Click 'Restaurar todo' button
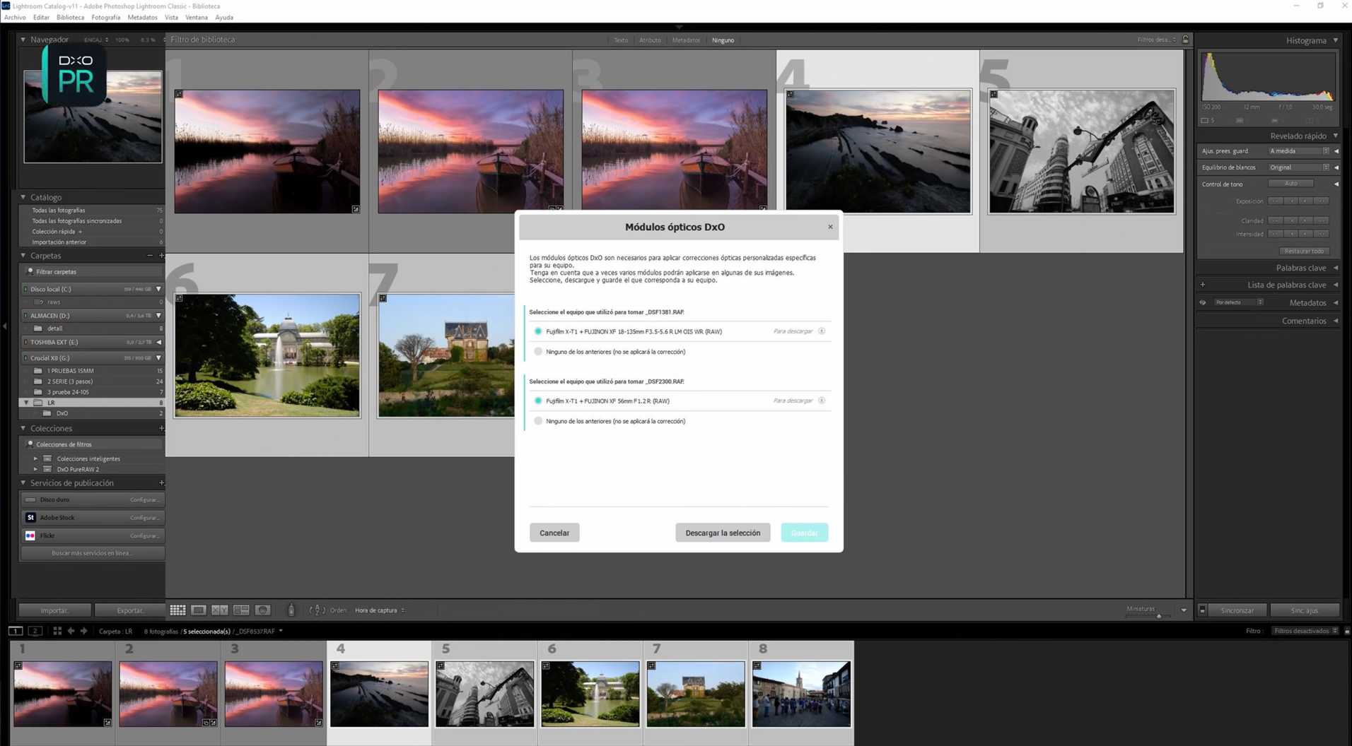 1304,251
